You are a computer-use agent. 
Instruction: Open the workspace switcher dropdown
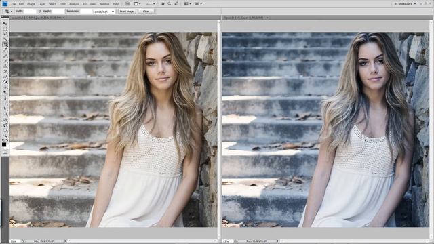(405, 4)
